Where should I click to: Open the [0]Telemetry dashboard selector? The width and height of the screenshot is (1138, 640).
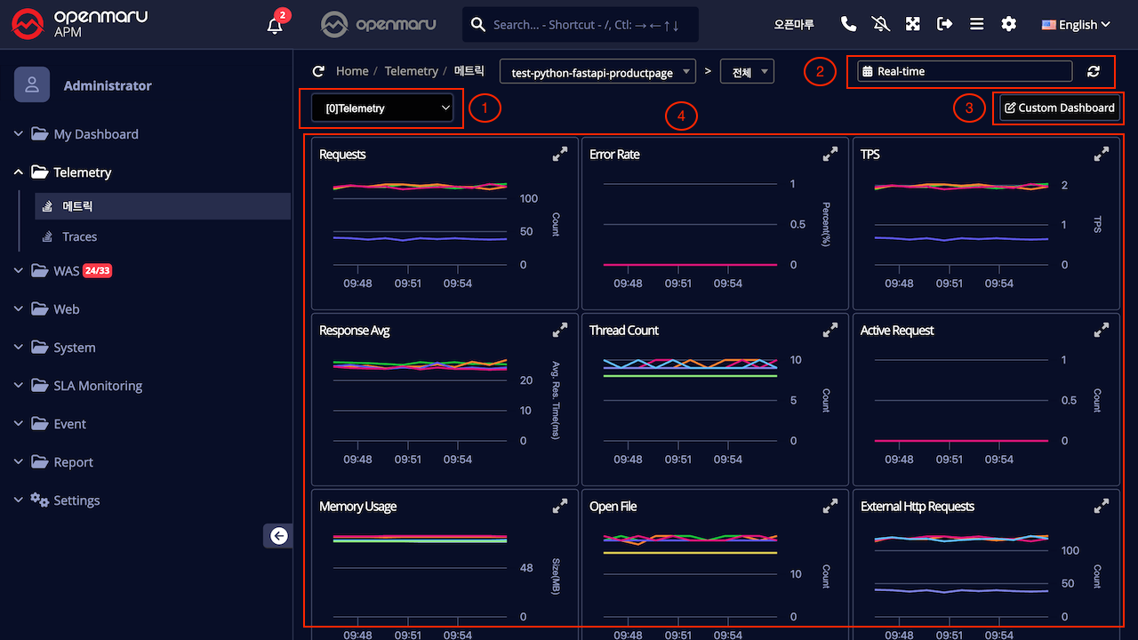coord(382,108)
